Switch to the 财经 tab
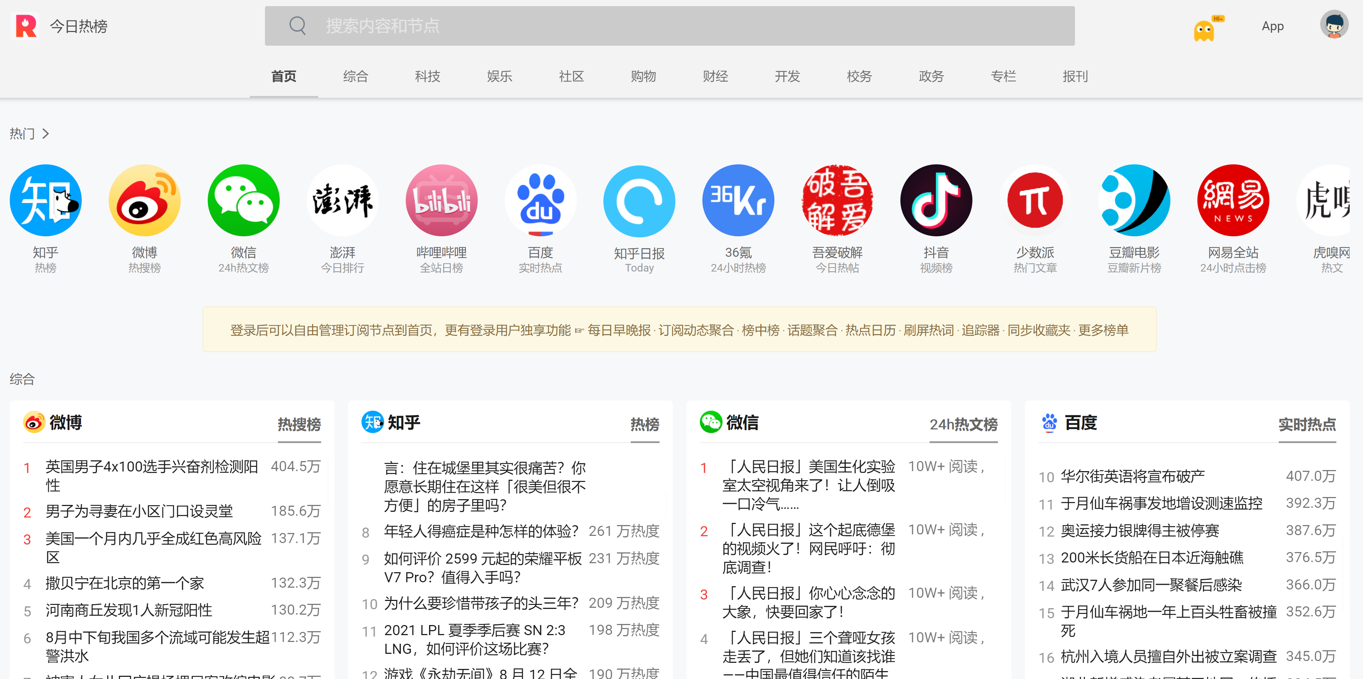 (715, 76)
